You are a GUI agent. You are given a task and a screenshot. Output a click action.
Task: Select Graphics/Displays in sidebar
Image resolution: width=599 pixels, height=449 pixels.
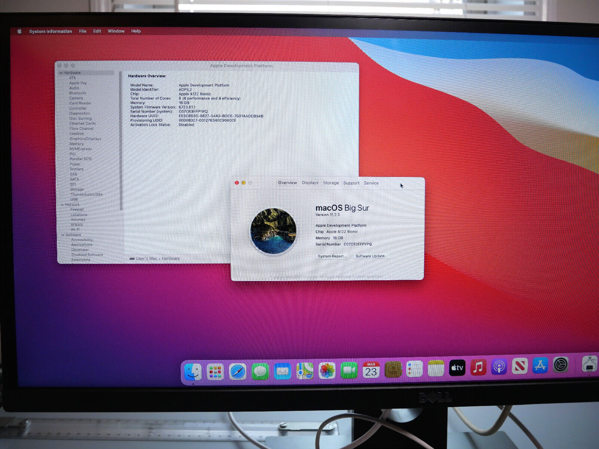point(85,139)
